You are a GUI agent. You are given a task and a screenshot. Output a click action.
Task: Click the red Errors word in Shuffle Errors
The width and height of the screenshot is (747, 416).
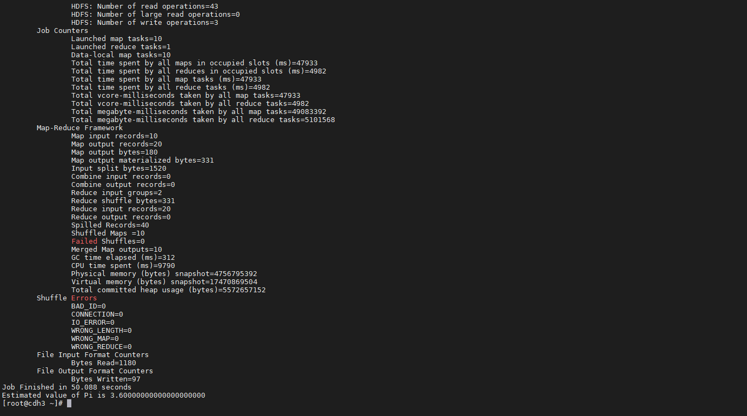pyautogui.click(x=84, y=298)
